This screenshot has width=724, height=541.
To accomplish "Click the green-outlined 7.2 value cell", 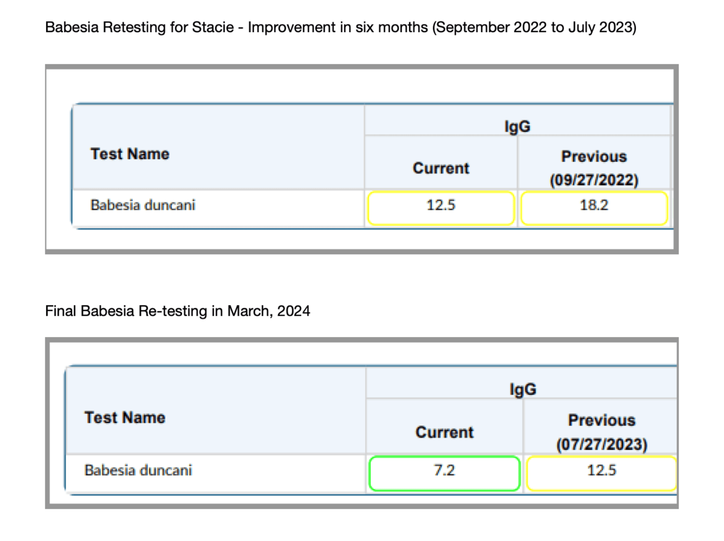I will 444,473.
